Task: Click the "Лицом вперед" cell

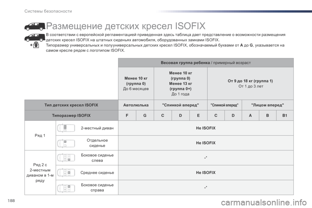Action: coord(267,105)
